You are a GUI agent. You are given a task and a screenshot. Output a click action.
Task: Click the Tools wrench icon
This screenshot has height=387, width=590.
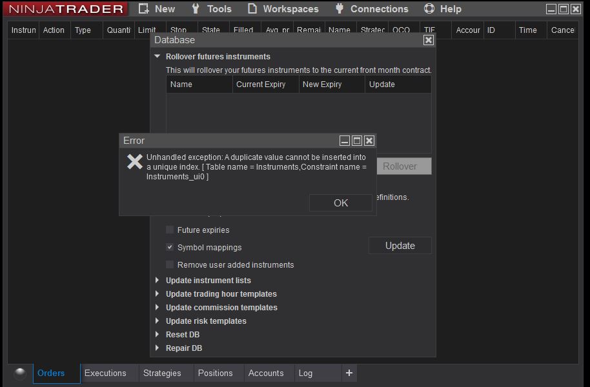(x=196, y=8)
